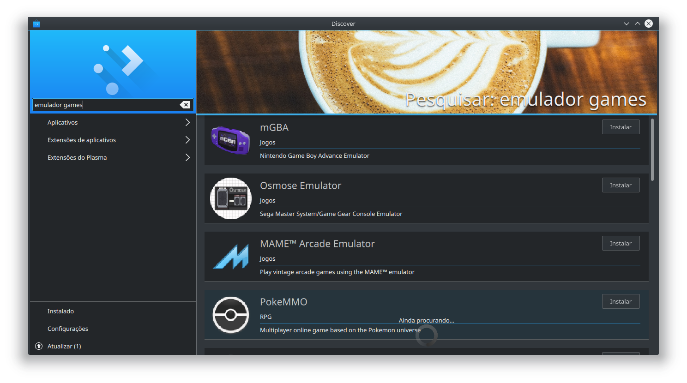Click the PokeMMO pokeball icon
This screenshot has width=687, height=383.
pyautogui.click(x=231, y=314)
